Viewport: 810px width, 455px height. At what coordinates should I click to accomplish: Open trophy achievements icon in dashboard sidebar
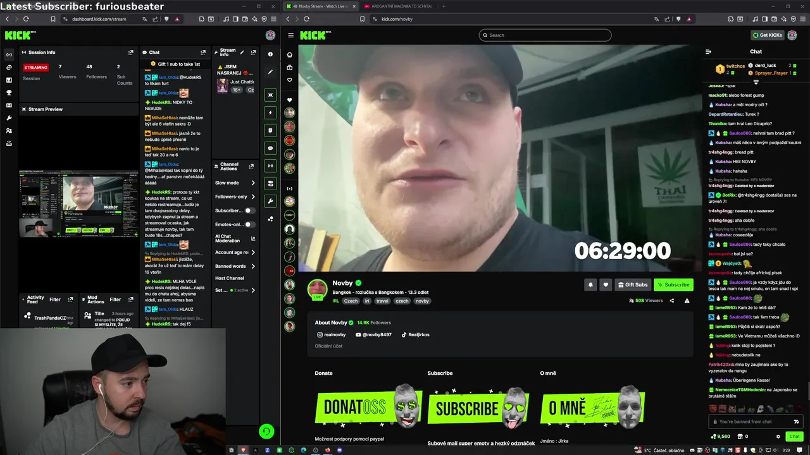tap(9, 93)
